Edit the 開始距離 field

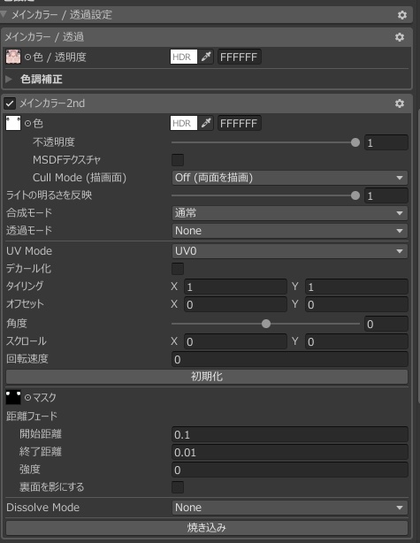coord(290,434)
